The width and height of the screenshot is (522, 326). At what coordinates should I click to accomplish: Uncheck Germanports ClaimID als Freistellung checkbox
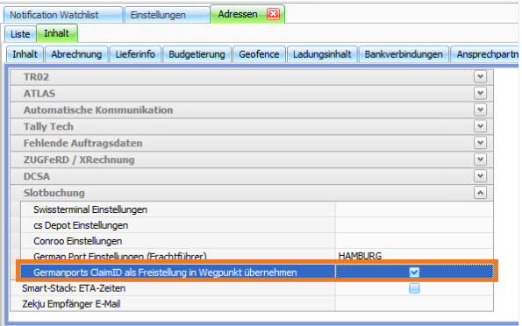(x=414, y=273)
